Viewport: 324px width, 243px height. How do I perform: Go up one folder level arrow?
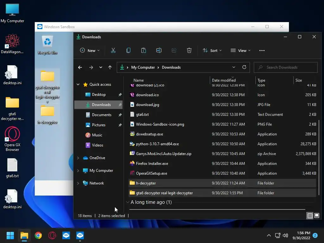point(110,67)
